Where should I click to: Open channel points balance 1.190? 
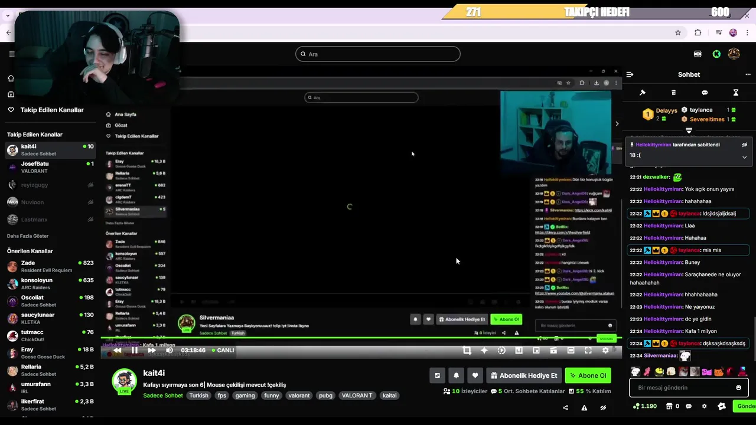click(x=644, y=406)
